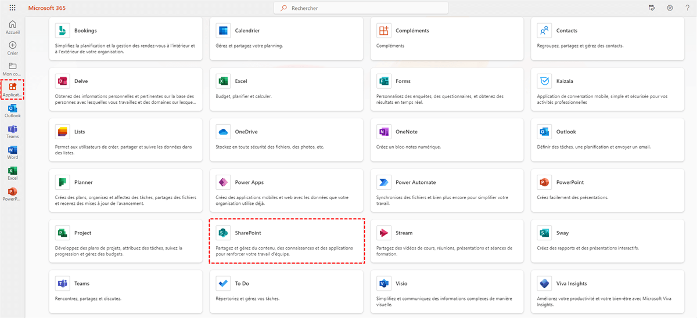This screenshot has width=697, height=318.
Task: Open the help question mark icon
Action: tap(687, 8)
